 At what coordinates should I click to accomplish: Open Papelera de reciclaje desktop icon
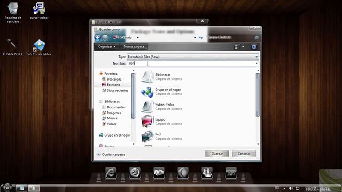(13, 12)
